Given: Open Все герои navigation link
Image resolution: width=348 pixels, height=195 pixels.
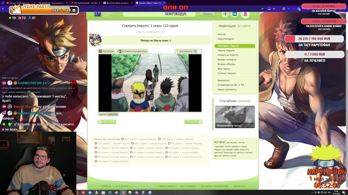Looking at the screenshot, I should click(x=224, y=69).
